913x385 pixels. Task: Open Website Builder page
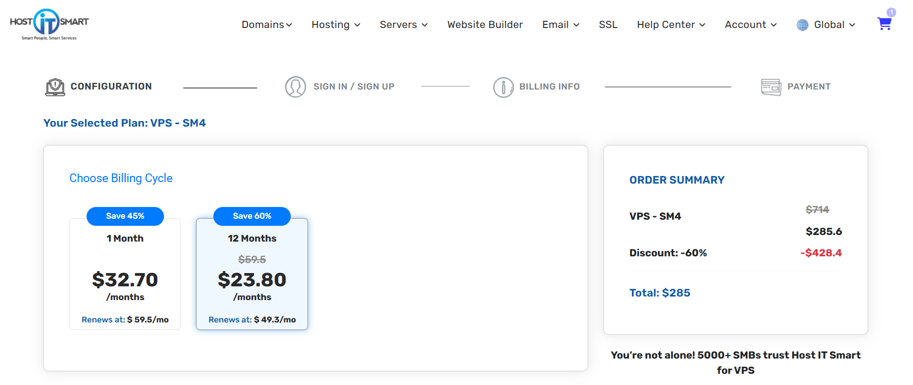tap(485, 24)
